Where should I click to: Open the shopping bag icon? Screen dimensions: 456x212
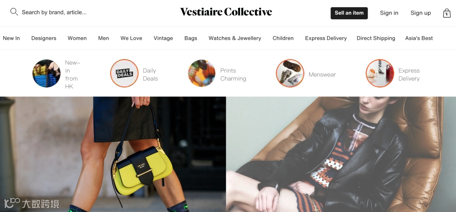click(447, 13)
